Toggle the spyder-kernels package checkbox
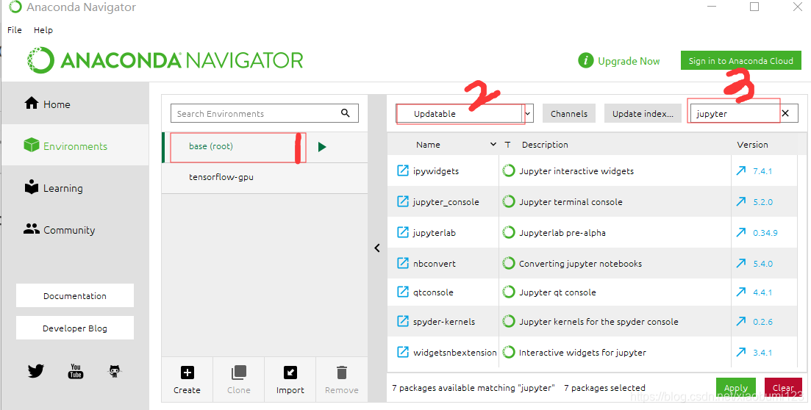The width and height of the screenshot is (811, 410). [x=402, y=321]
